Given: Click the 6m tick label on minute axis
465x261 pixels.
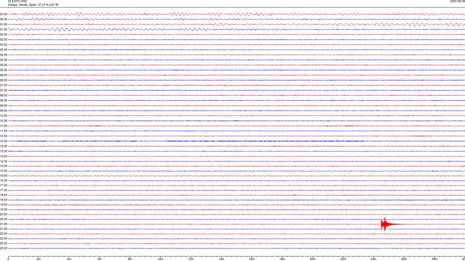Looking at the screenshot, I should click(x=100, y=259).
